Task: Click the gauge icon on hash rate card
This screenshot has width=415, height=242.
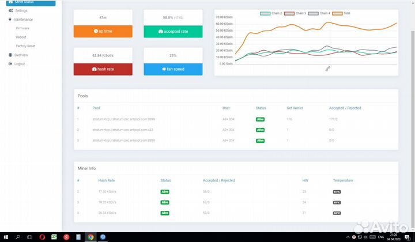Action: (95, 69)
